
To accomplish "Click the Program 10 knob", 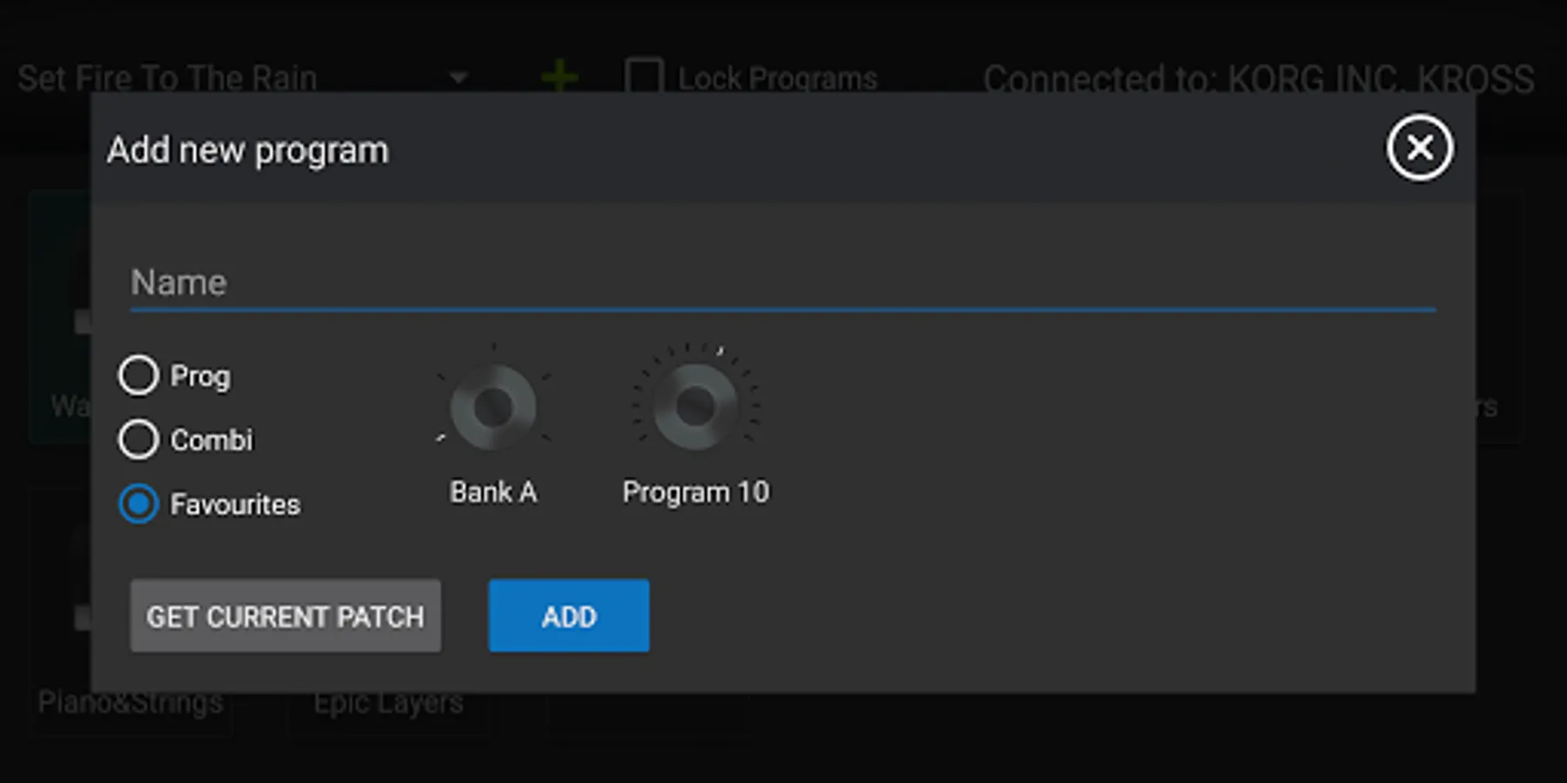I will tap(696, 406).
